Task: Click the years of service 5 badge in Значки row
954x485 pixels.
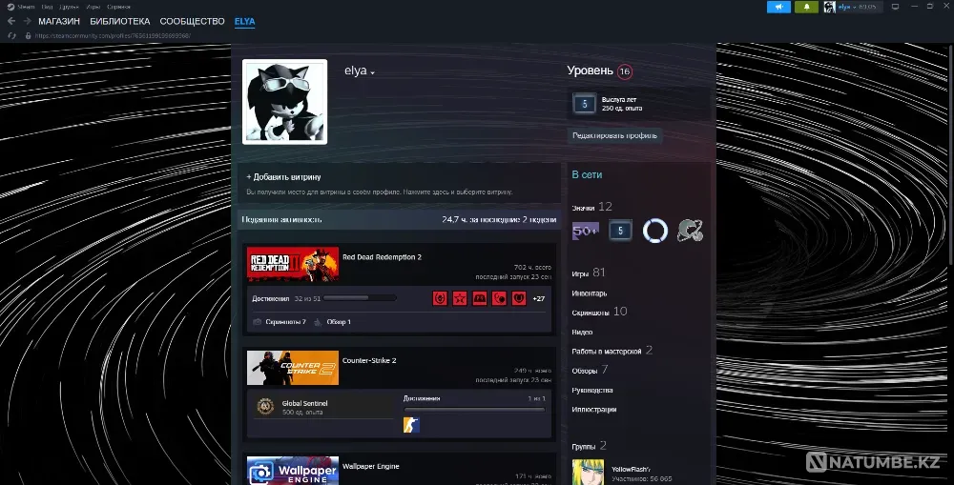Action: 620,231
